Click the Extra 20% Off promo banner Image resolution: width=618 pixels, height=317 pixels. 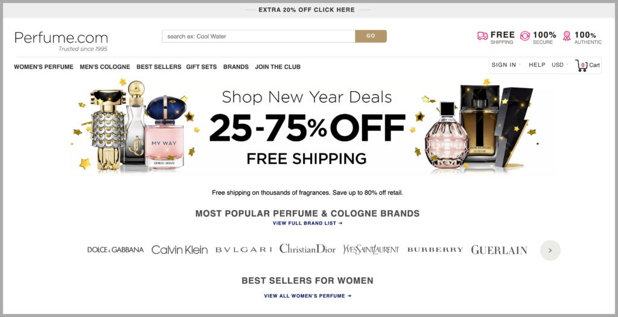pos(307,10)
